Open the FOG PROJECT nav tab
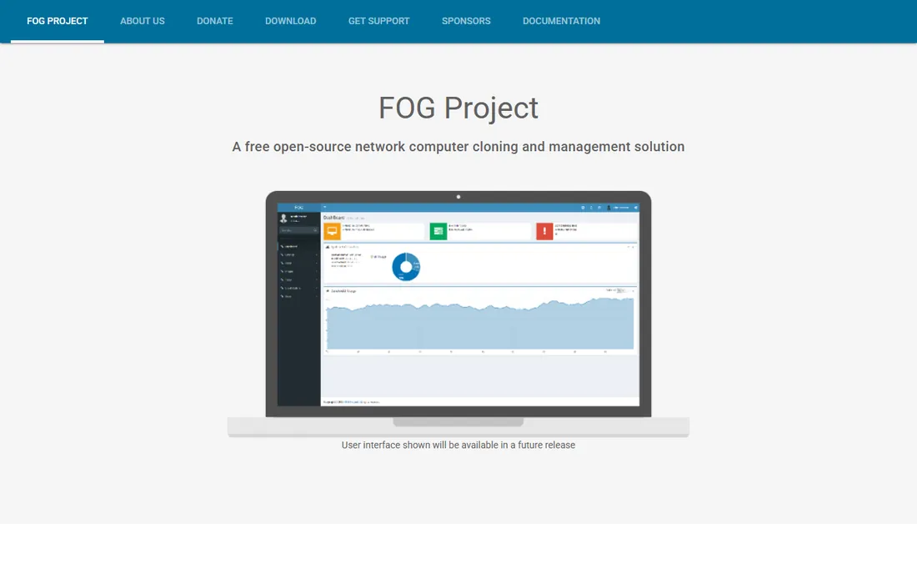The height and width of the screenshot is (574, 917). [x=58, y=21]
